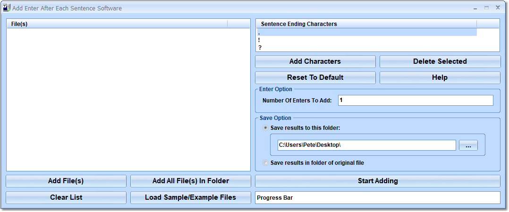The width and height of the screenshot is (509, 212).
Task: Select the exclamation mark character row
Action: (x=366, y=40)
